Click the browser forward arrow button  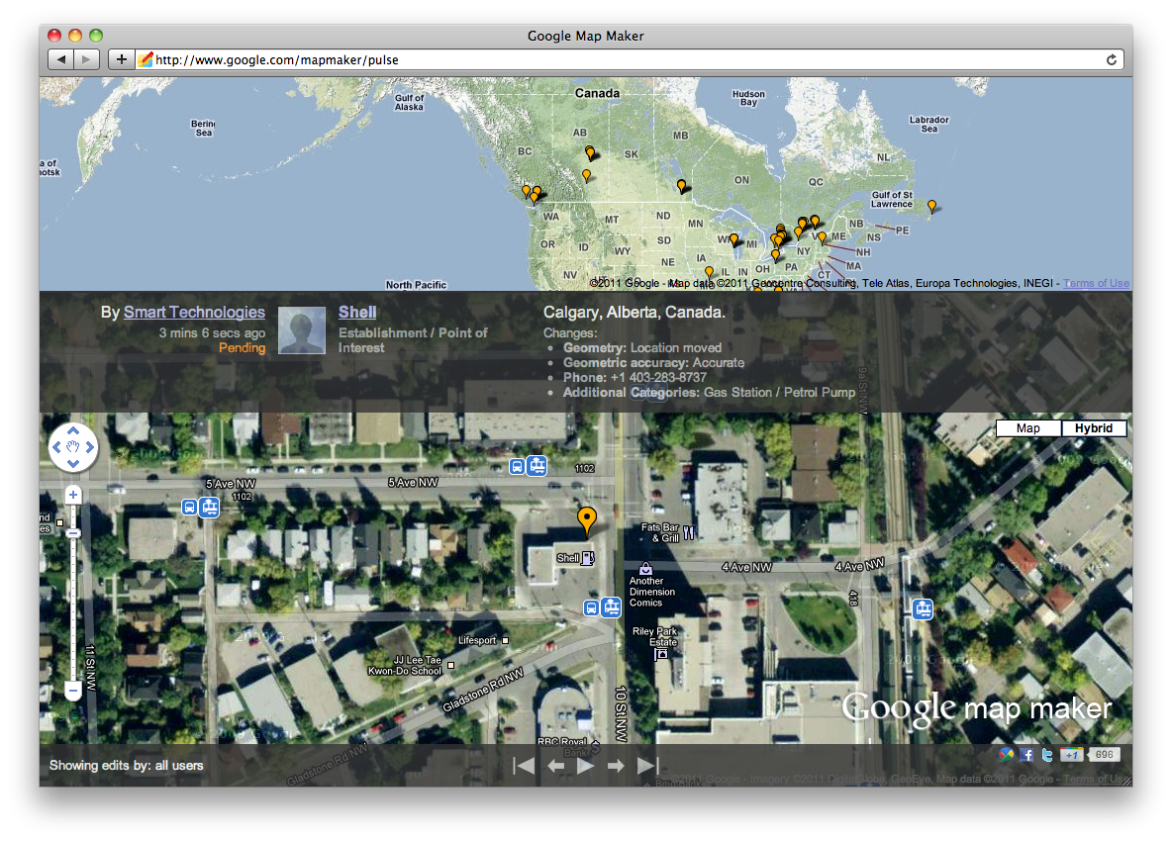(87, 59)
